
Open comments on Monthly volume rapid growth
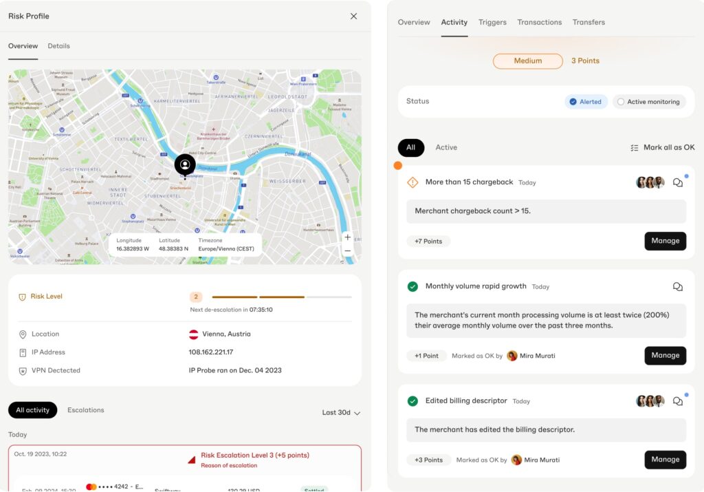click(x=677, y=287)
